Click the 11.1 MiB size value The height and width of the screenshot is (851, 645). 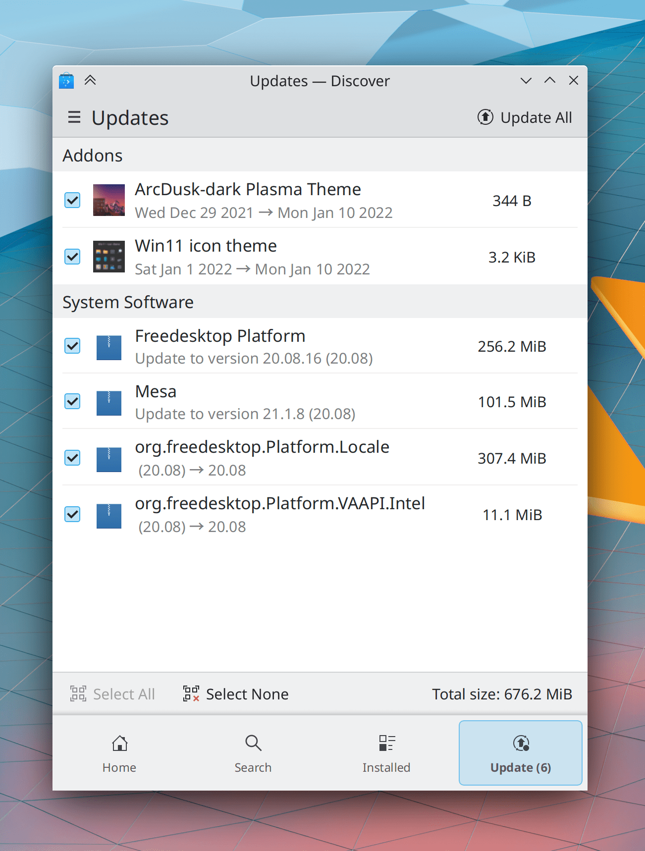pos(512,515)
